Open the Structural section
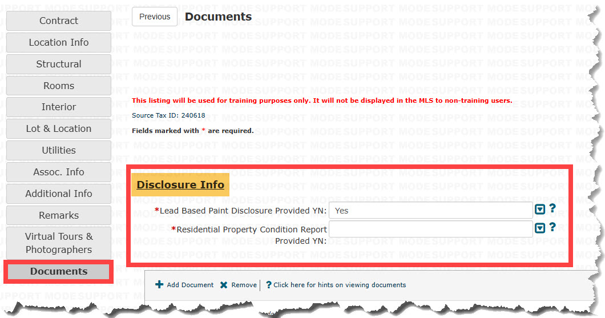This screenshot has width=605, height=318. 59,64
